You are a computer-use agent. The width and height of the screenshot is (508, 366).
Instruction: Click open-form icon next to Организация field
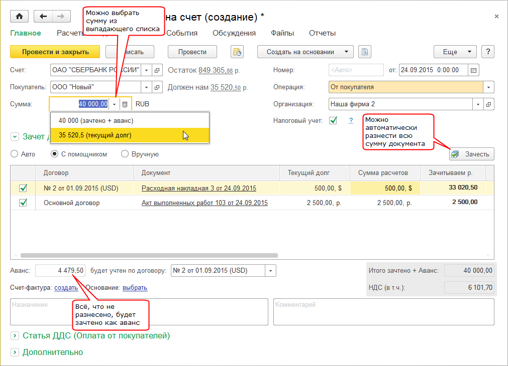488,104
